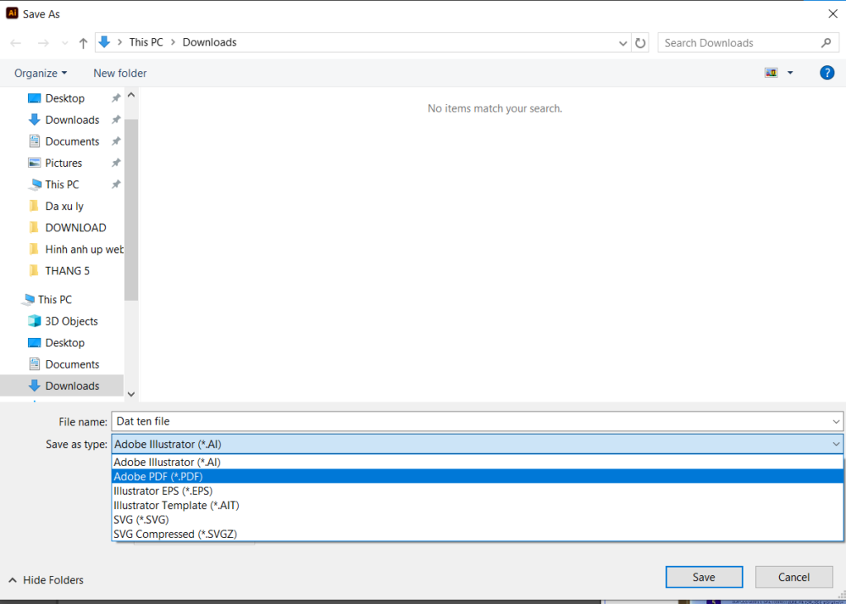Click the pin icon beside Desktop
The height and width of the screenshot is (604, 846).
[116, 98]
